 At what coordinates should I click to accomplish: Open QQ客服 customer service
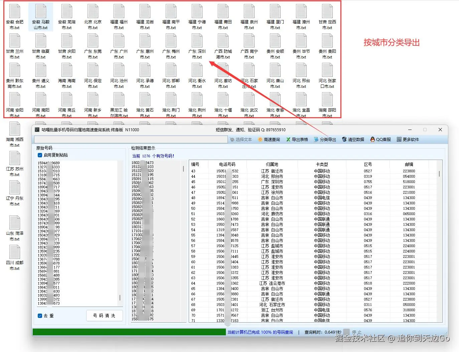(x=380, y=140)
